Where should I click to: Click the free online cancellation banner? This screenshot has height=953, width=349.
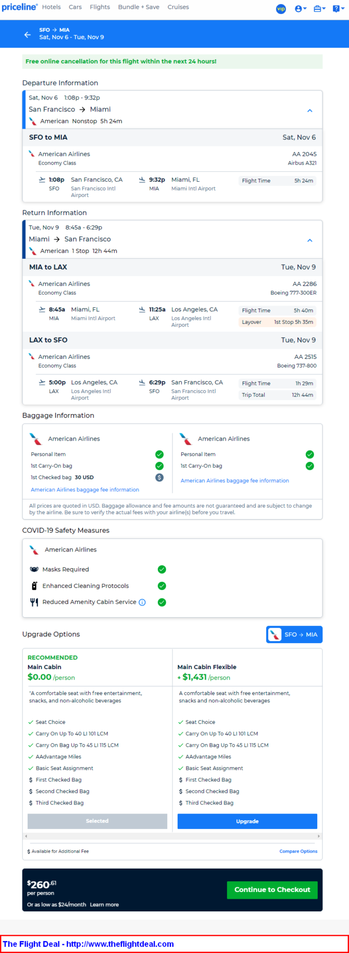tap(172, 61)
